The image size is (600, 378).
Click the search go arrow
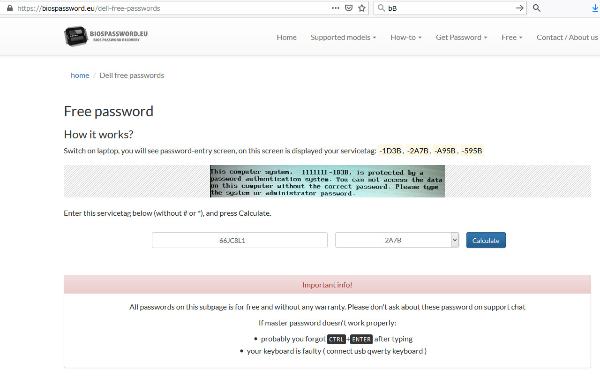tap(519, 8)
